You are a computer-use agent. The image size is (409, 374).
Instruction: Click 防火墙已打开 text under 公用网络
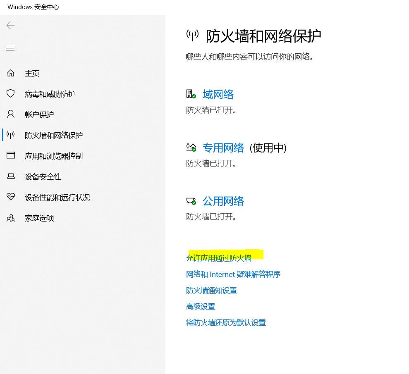pos(211,217)
